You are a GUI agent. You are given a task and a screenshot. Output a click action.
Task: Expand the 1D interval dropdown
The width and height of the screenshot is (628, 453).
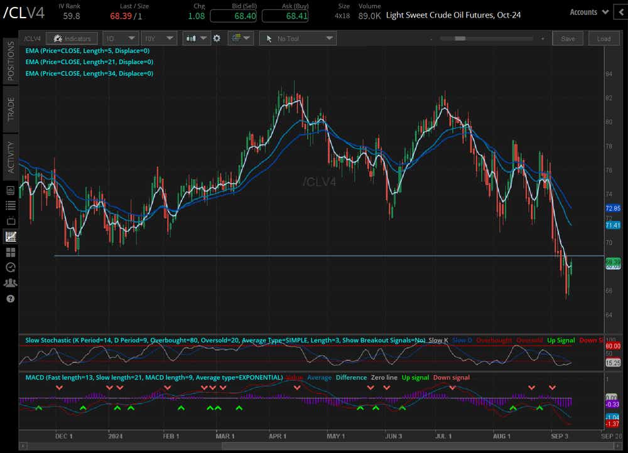121,38
